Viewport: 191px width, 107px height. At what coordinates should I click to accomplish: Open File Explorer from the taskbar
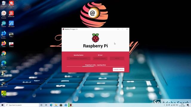[56, 105]
